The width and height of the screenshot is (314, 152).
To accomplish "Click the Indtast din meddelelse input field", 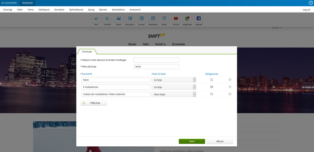I will tap(115, 94).
